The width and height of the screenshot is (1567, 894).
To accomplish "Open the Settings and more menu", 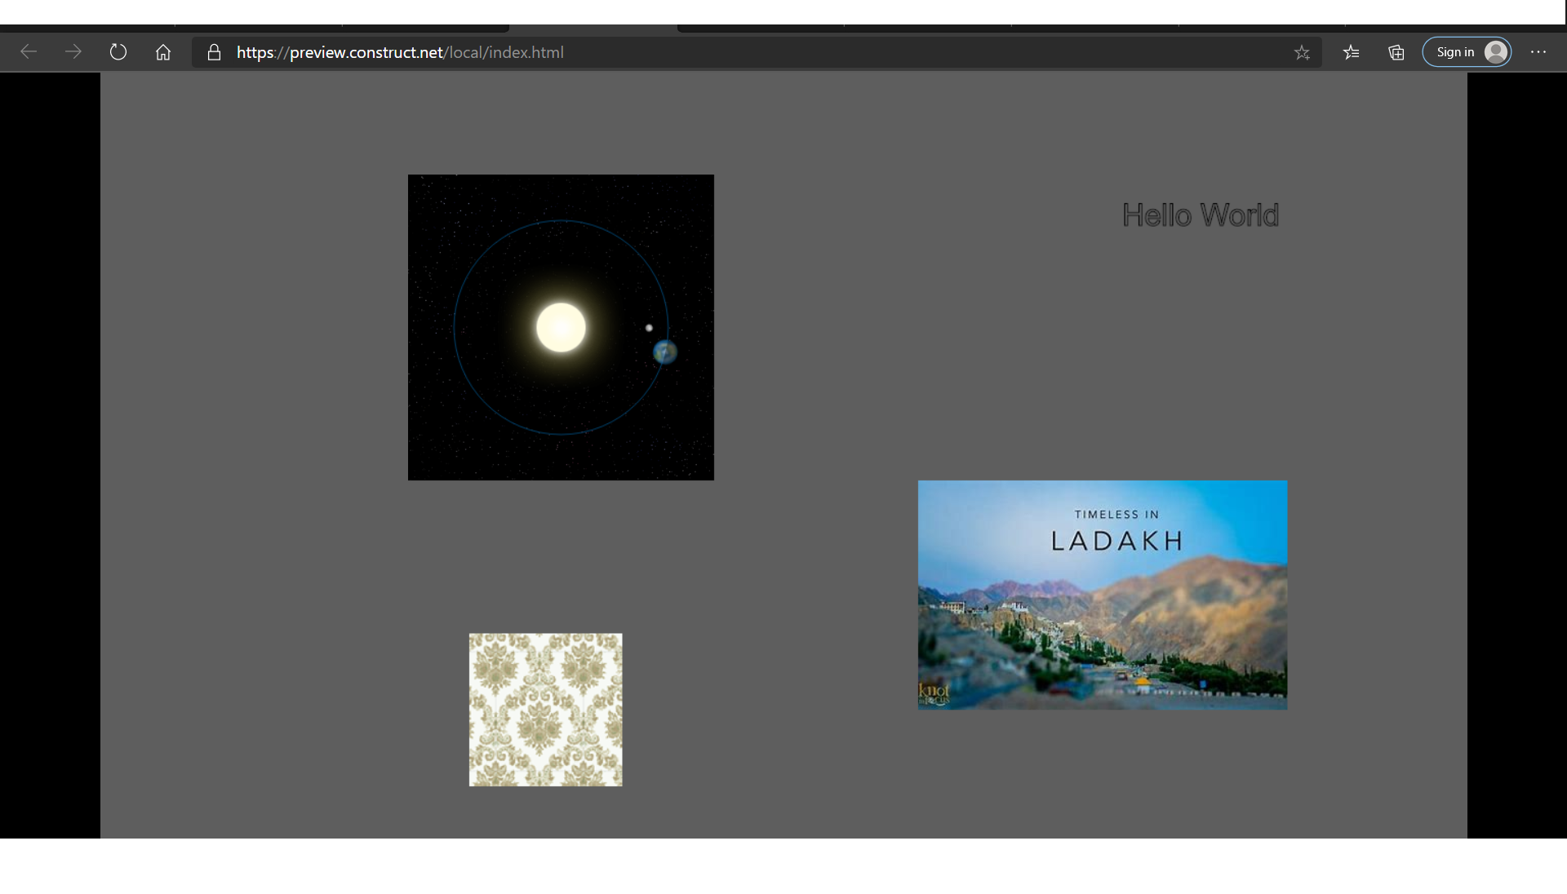I will pyautogui.click(x=1539, y=51).
